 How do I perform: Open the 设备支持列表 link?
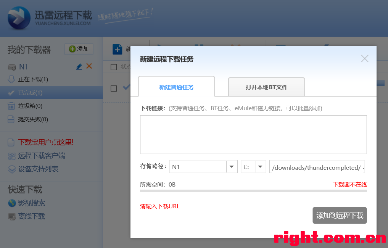coord(38,169)
